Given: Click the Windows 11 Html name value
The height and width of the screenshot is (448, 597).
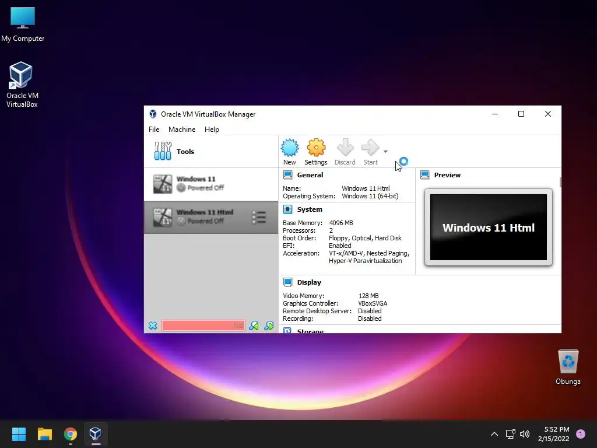Looking at the screenshot, I should 366,188.
